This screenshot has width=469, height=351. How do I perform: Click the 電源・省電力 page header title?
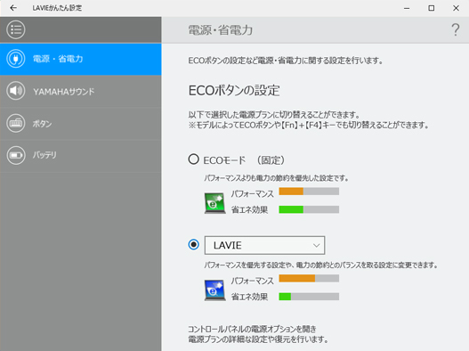[221, 30]
